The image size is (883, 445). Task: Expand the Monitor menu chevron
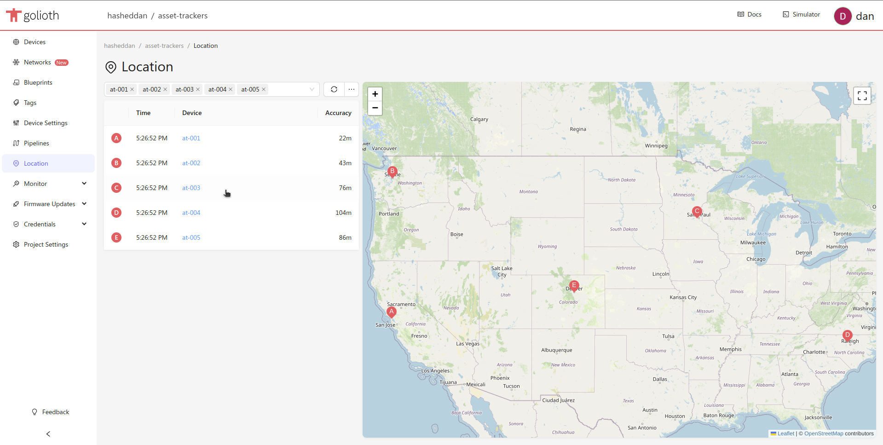pos(84,184)
